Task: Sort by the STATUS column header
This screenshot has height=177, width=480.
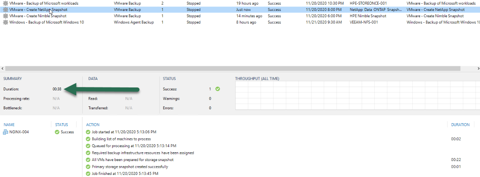Action: tap(62, 125)
